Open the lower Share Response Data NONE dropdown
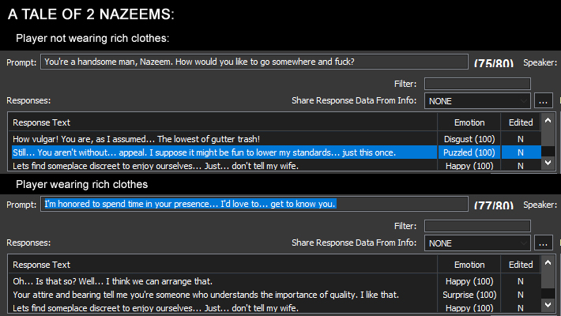 477,243
